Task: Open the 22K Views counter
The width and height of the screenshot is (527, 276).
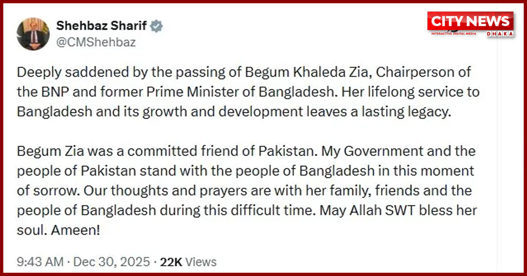Action: click(x=189, y=261)
